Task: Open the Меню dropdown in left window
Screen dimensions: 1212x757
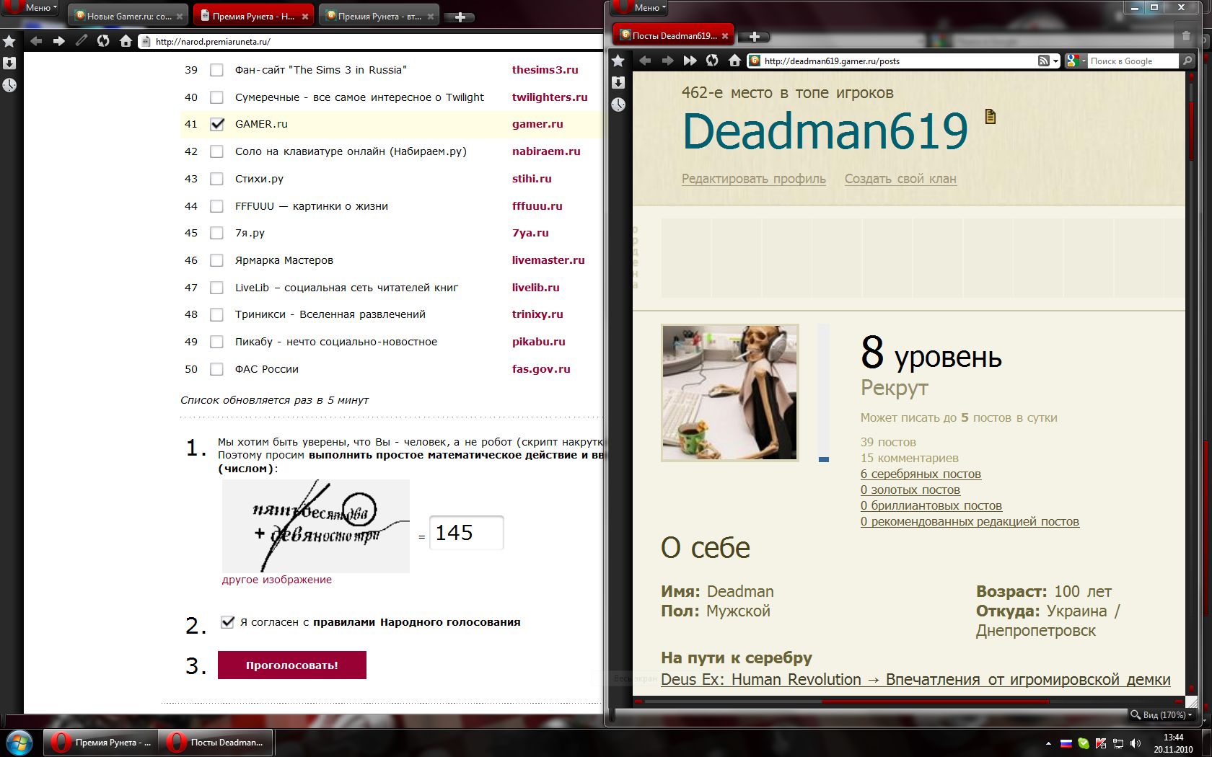Action: point(32,7)
